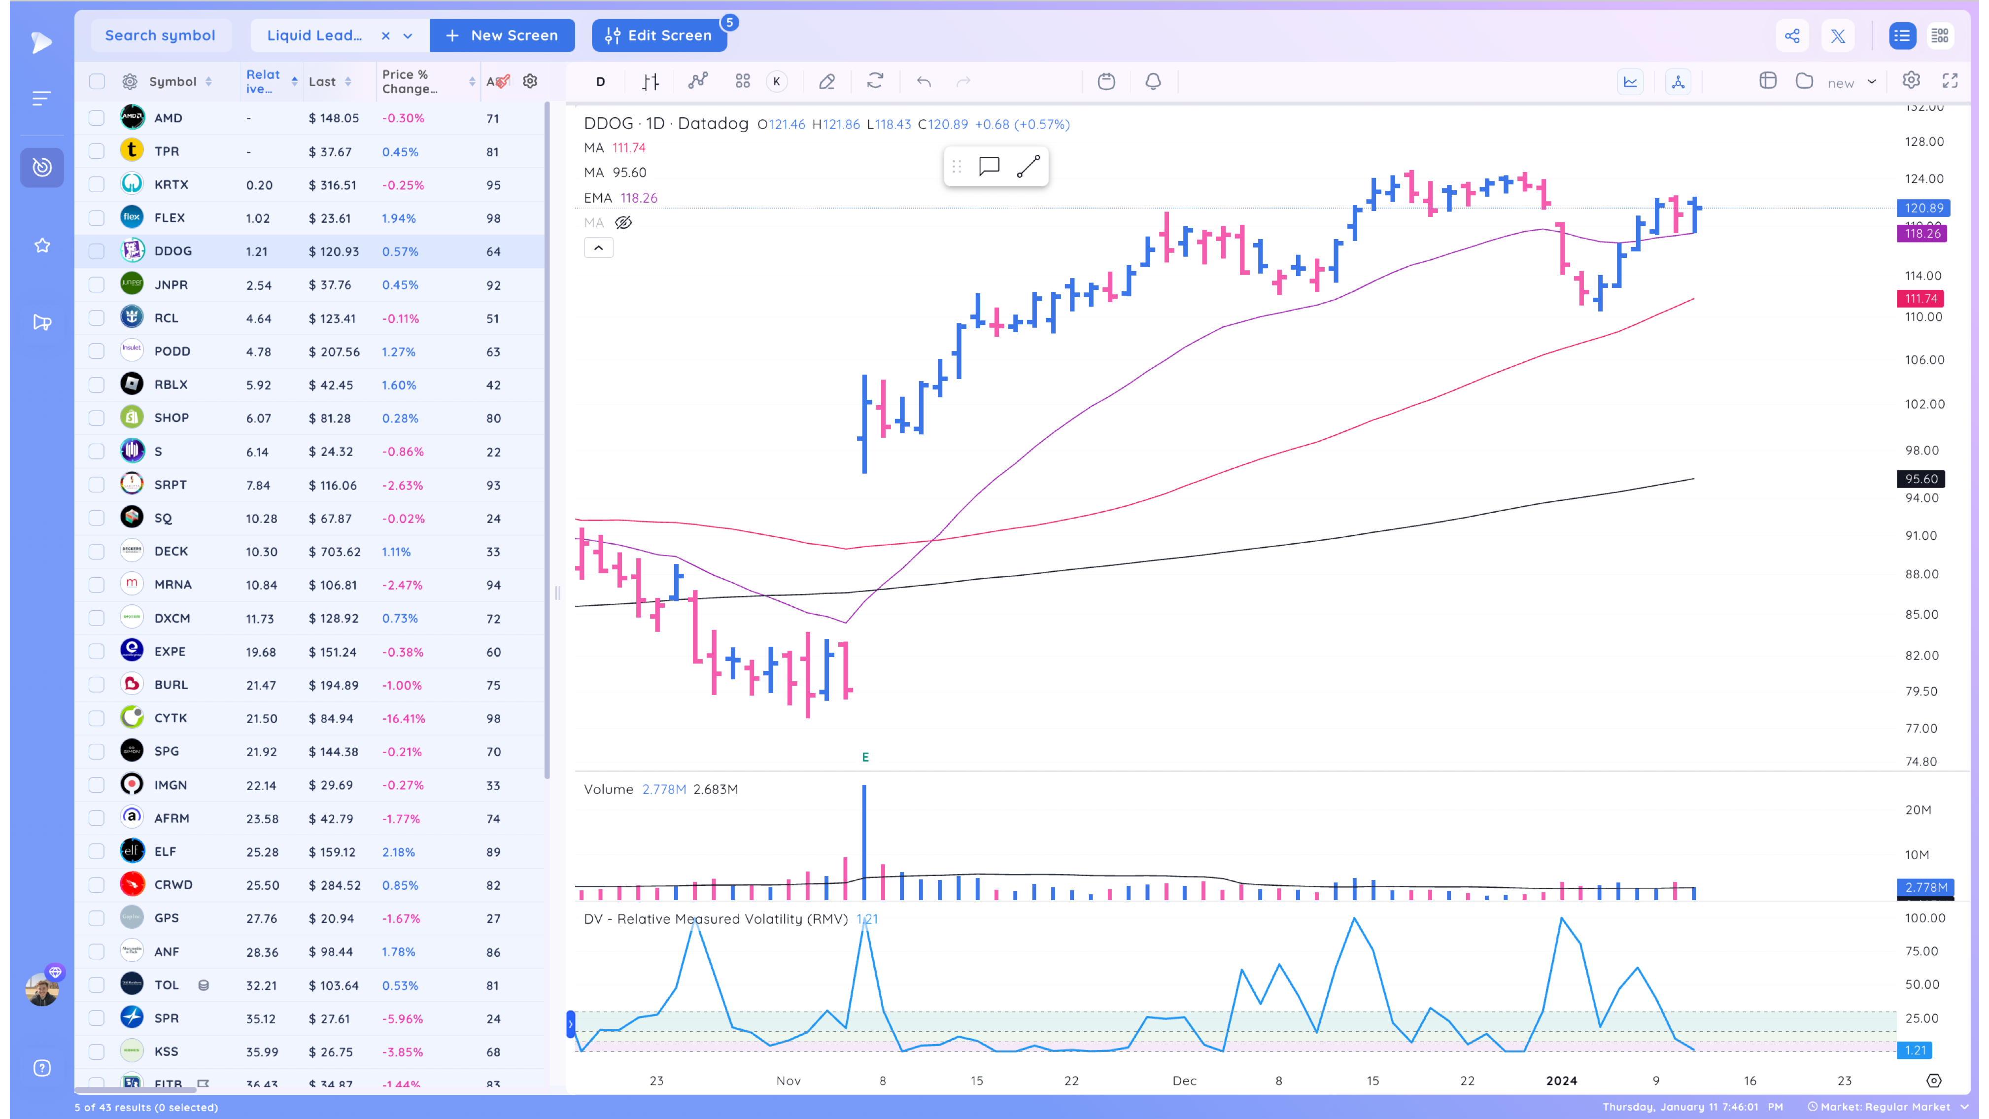Open the four-squares templates icon
1989x1119 pixels.
(x=743, y=81)
